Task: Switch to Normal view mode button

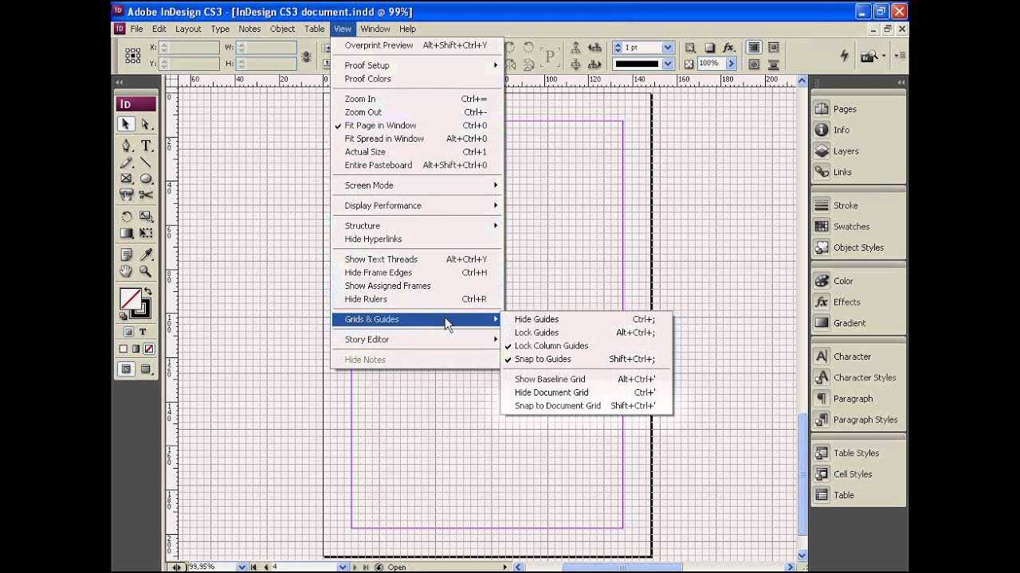Action: [127, 369]
